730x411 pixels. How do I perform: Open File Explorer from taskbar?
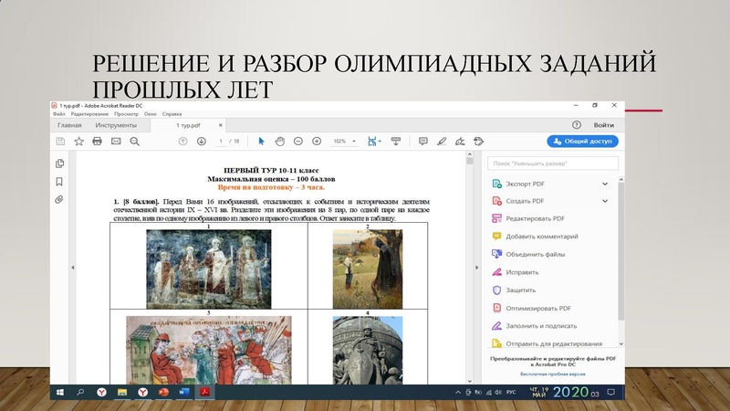(122, 393)
